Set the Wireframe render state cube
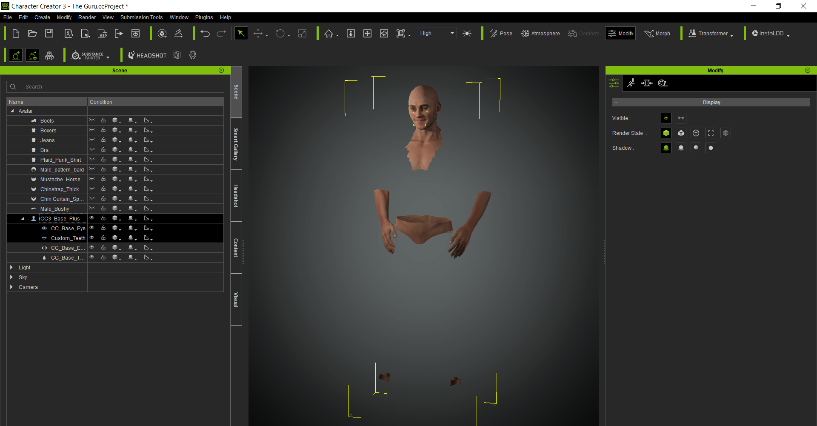The height and width of the screenshot is (426, 817). [x=696, y=133]
